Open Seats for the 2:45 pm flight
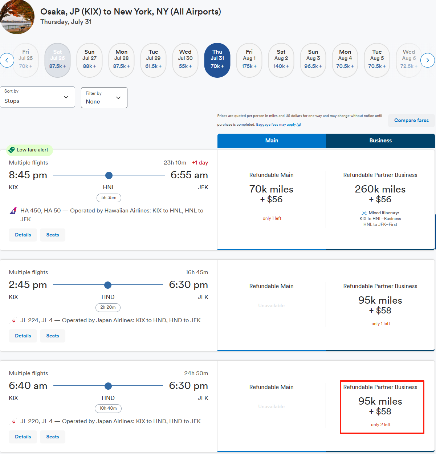The image size is (436, 454). tap(53, 336)
